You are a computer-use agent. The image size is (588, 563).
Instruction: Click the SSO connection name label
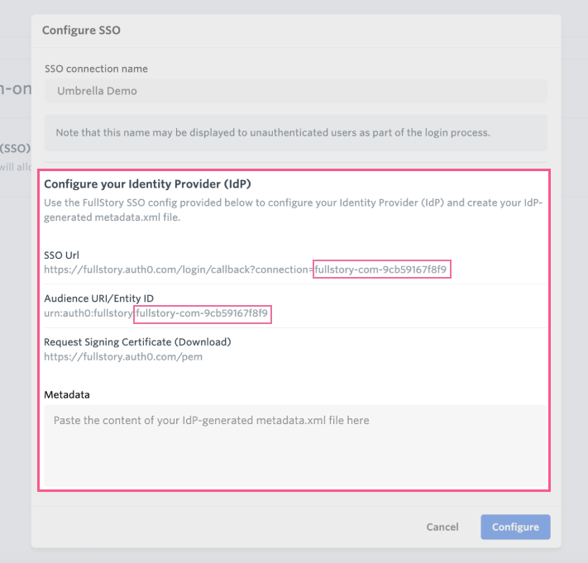[96, 69]
